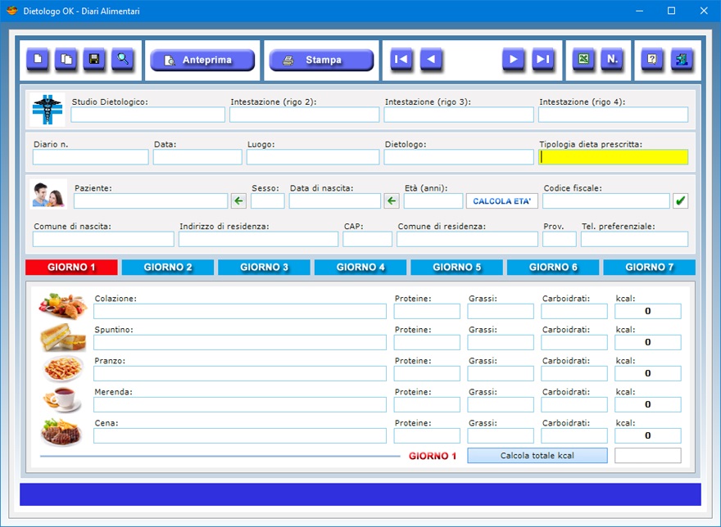Open the help question mark icon
Viewport: 721px width, 527px height.
click(x=652, y=59)
